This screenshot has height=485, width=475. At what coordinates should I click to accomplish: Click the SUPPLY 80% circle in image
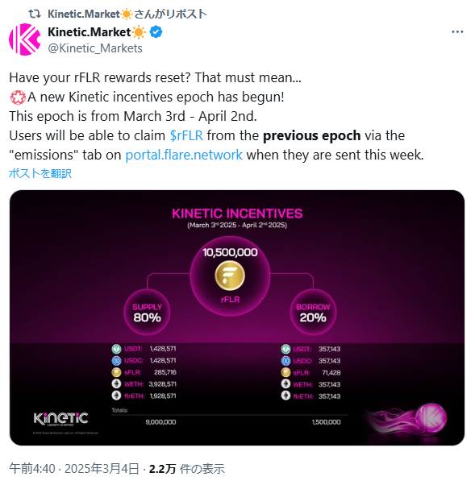[147, 312]
